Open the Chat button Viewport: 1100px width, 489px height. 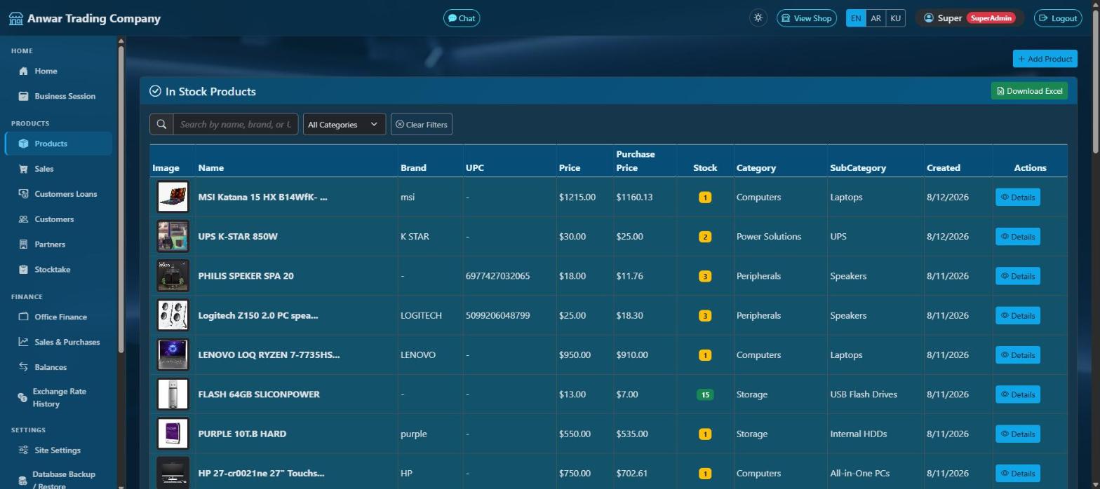pyautogui.click(x=462, y=18)
